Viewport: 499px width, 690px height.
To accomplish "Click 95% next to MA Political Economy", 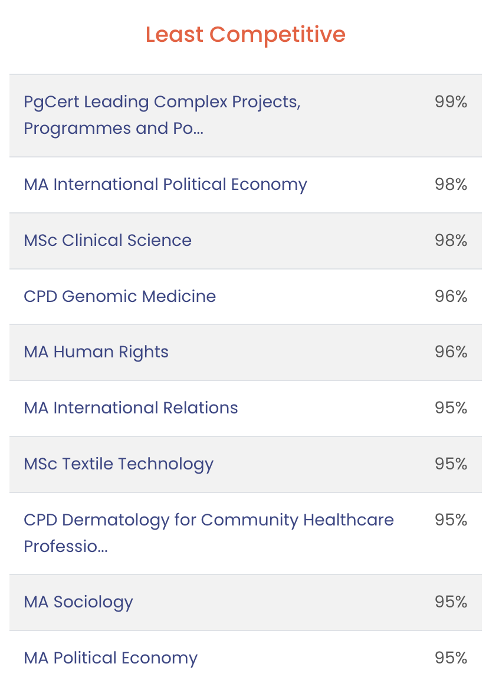I will [451, 658].
